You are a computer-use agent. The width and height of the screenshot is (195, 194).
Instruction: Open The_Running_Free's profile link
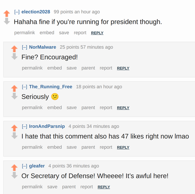pyautogui.click(x=51, y=87)
